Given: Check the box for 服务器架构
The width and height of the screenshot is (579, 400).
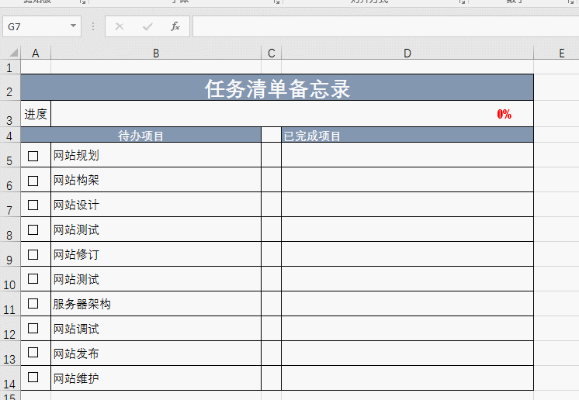Looking at the screenshot, I should 33,303.
